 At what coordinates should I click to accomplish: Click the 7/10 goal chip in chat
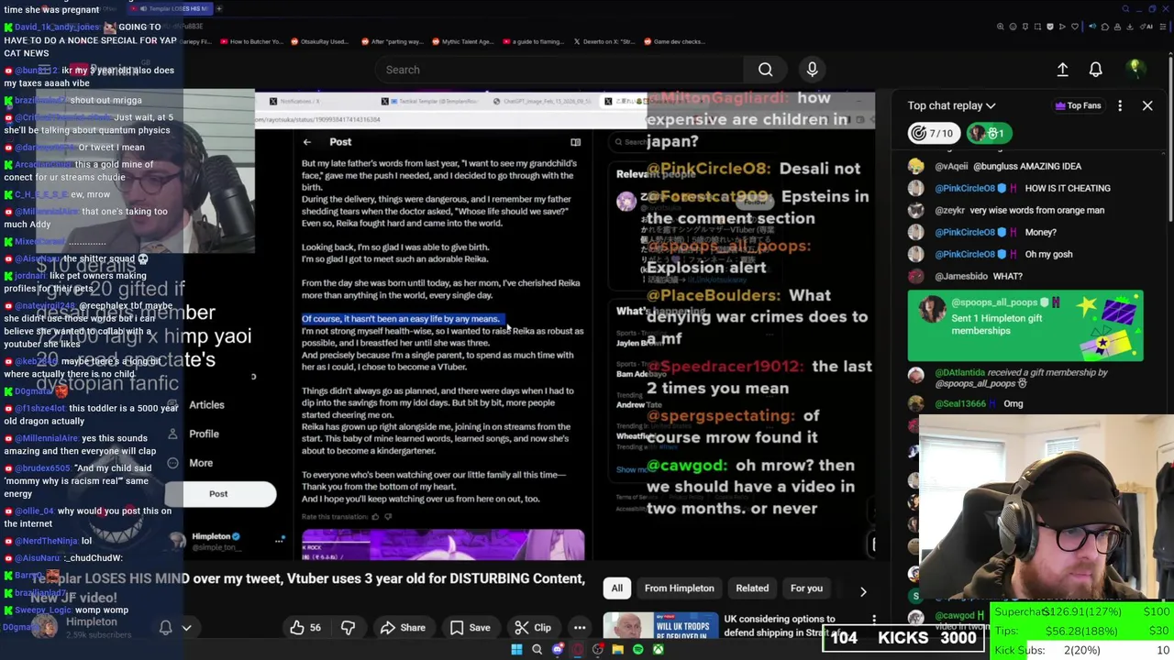coord(932,134)
